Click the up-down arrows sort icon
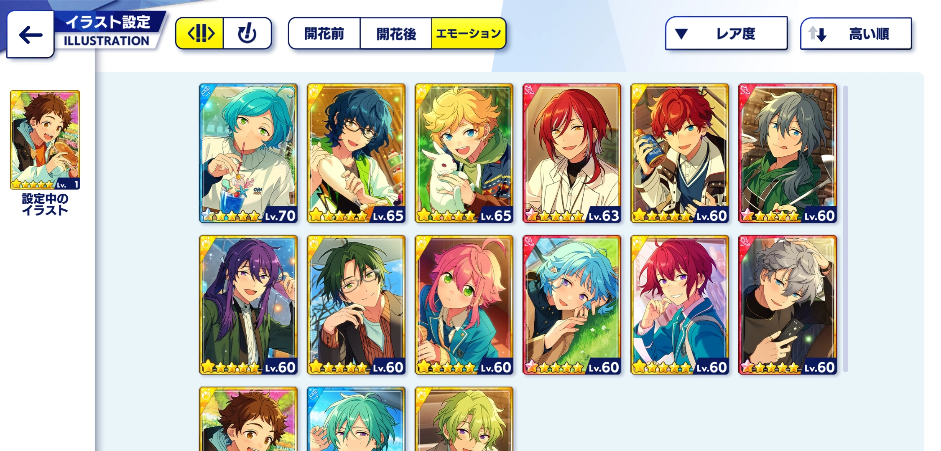This screenshot has width=941, height=451. (x=817, y=34)
